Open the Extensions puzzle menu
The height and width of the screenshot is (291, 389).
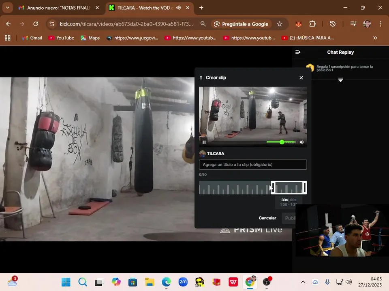tap(312, 24)
